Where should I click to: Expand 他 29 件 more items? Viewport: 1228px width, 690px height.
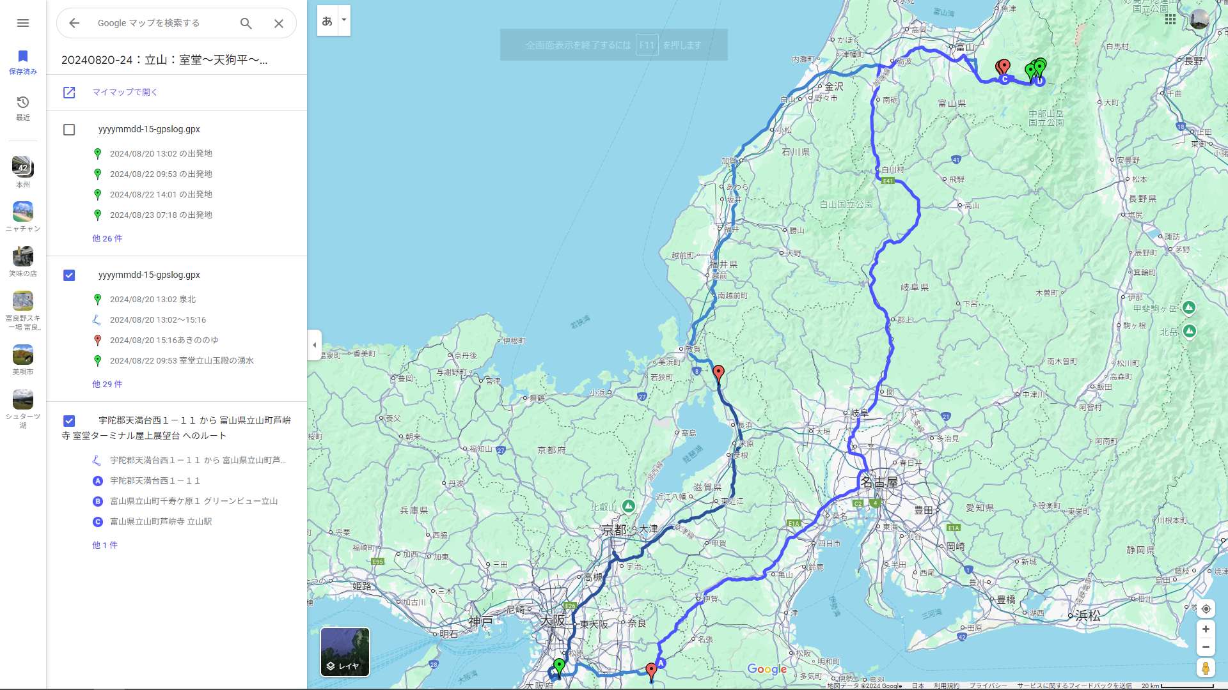pos(107,384)
